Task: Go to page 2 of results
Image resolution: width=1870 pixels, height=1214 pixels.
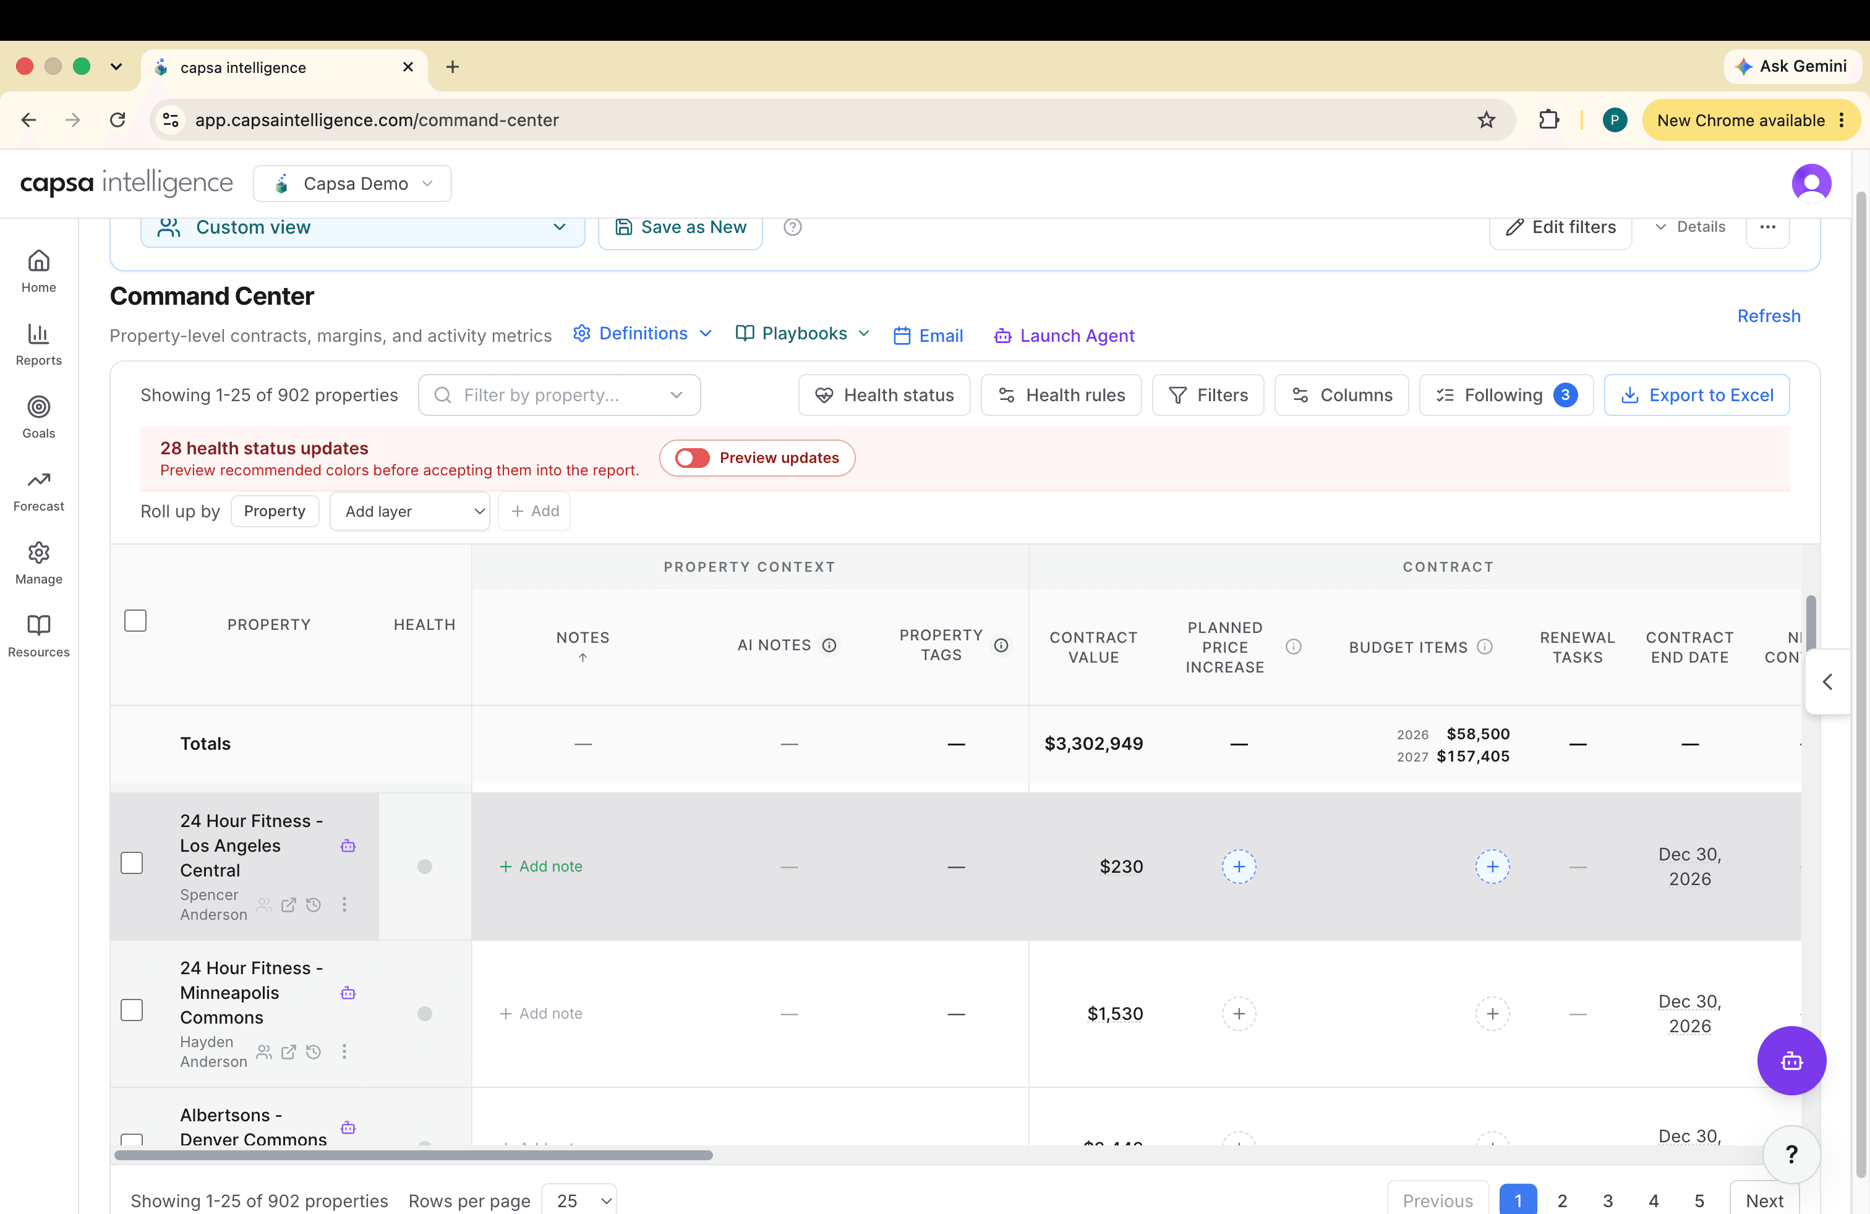Action: 1561,1200
